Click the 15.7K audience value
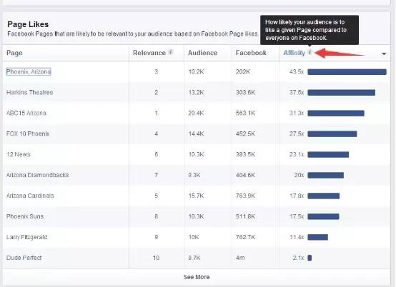 click(196, 196)
